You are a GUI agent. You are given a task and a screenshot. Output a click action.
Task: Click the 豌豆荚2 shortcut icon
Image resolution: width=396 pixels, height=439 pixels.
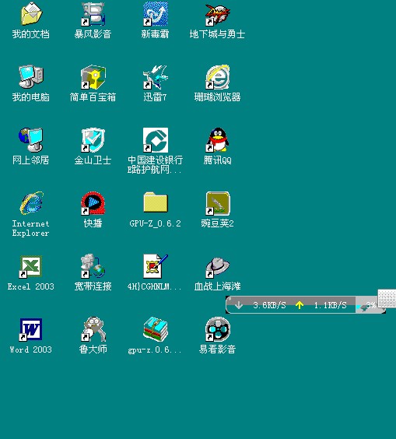coord(218,203)
